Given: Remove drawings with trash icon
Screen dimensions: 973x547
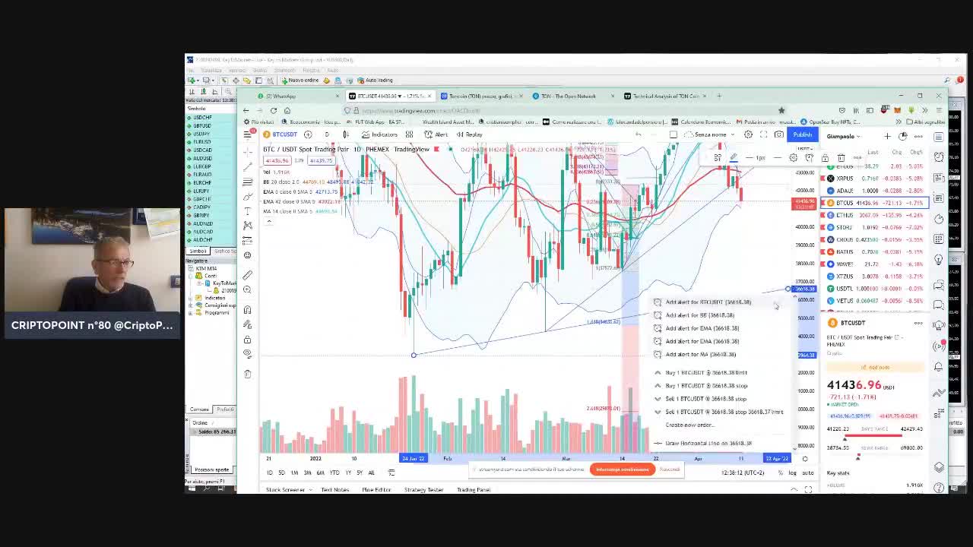Looking at the screenshot, I should [247, 374].
